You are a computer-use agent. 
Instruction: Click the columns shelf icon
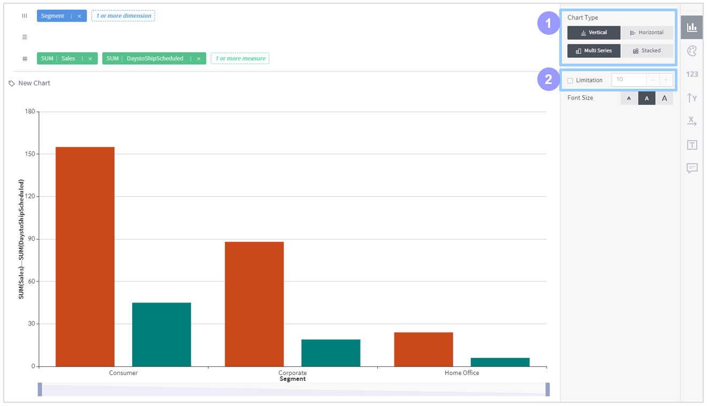click(x=25, y=16)
